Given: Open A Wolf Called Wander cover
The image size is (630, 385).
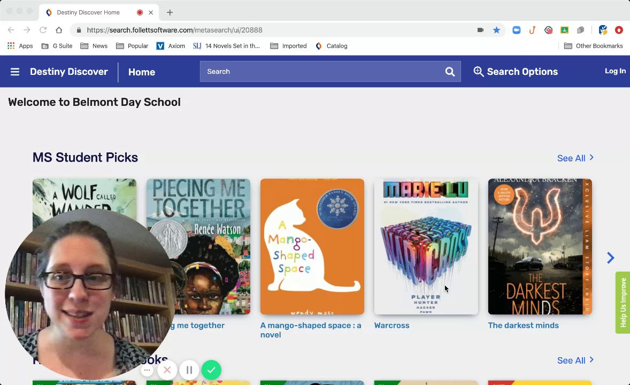Looking at the screenshot, I should click(x=84, y=195).
